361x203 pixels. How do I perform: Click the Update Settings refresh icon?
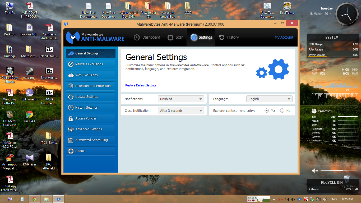coord(71,97)
